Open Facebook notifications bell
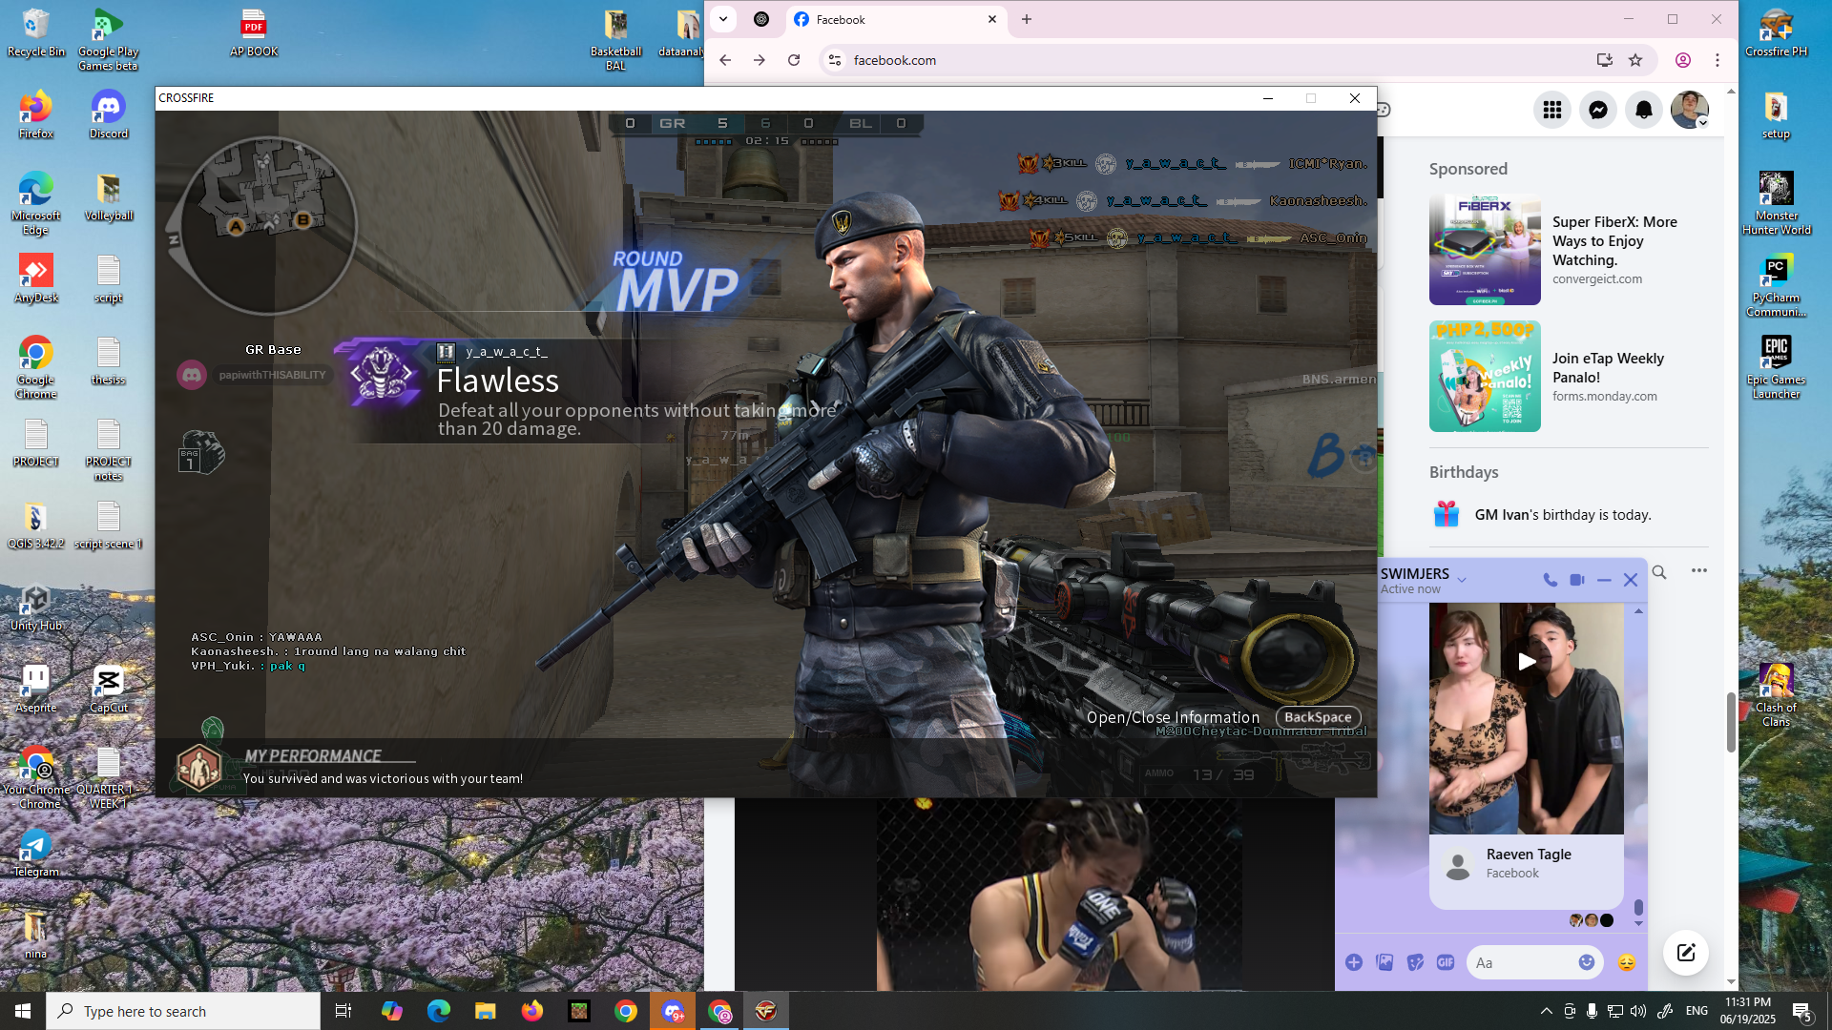This screenshot has width=1832, height=1030. pos(1644,111)
